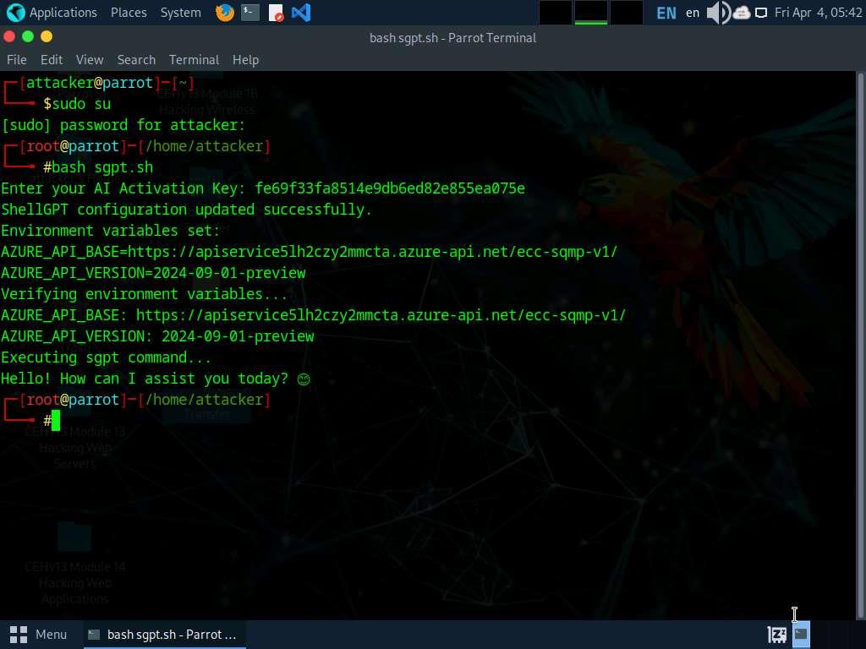
Task: Click the workspace switcher icon in bottom panel
Action: (x=800, y=634)
